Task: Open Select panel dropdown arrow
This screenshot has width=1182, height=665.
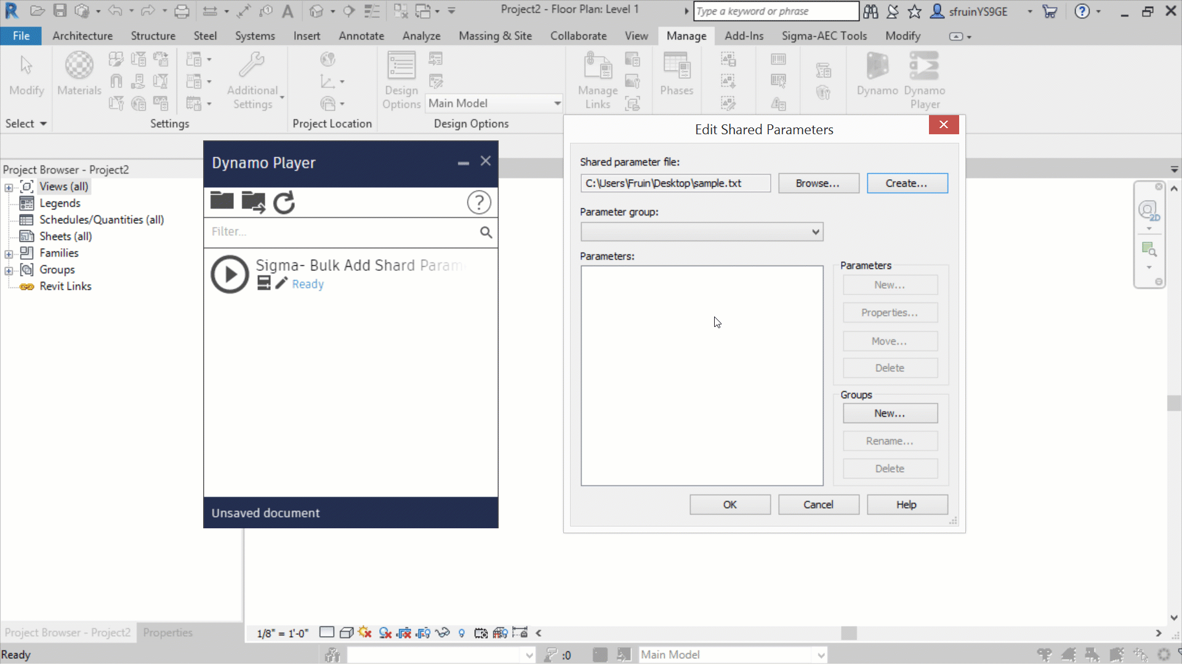Action: [x=43, y=124]
